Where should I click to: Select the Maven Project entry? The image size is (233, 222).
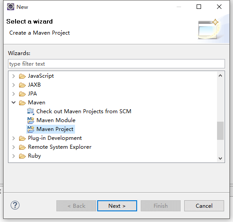(55, 129)
